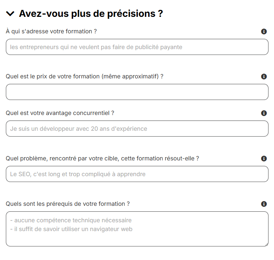Click the "Avez-vous plus de précisions ?" heading text
Viewport: 274px width, 260px height.
point(91,14)
